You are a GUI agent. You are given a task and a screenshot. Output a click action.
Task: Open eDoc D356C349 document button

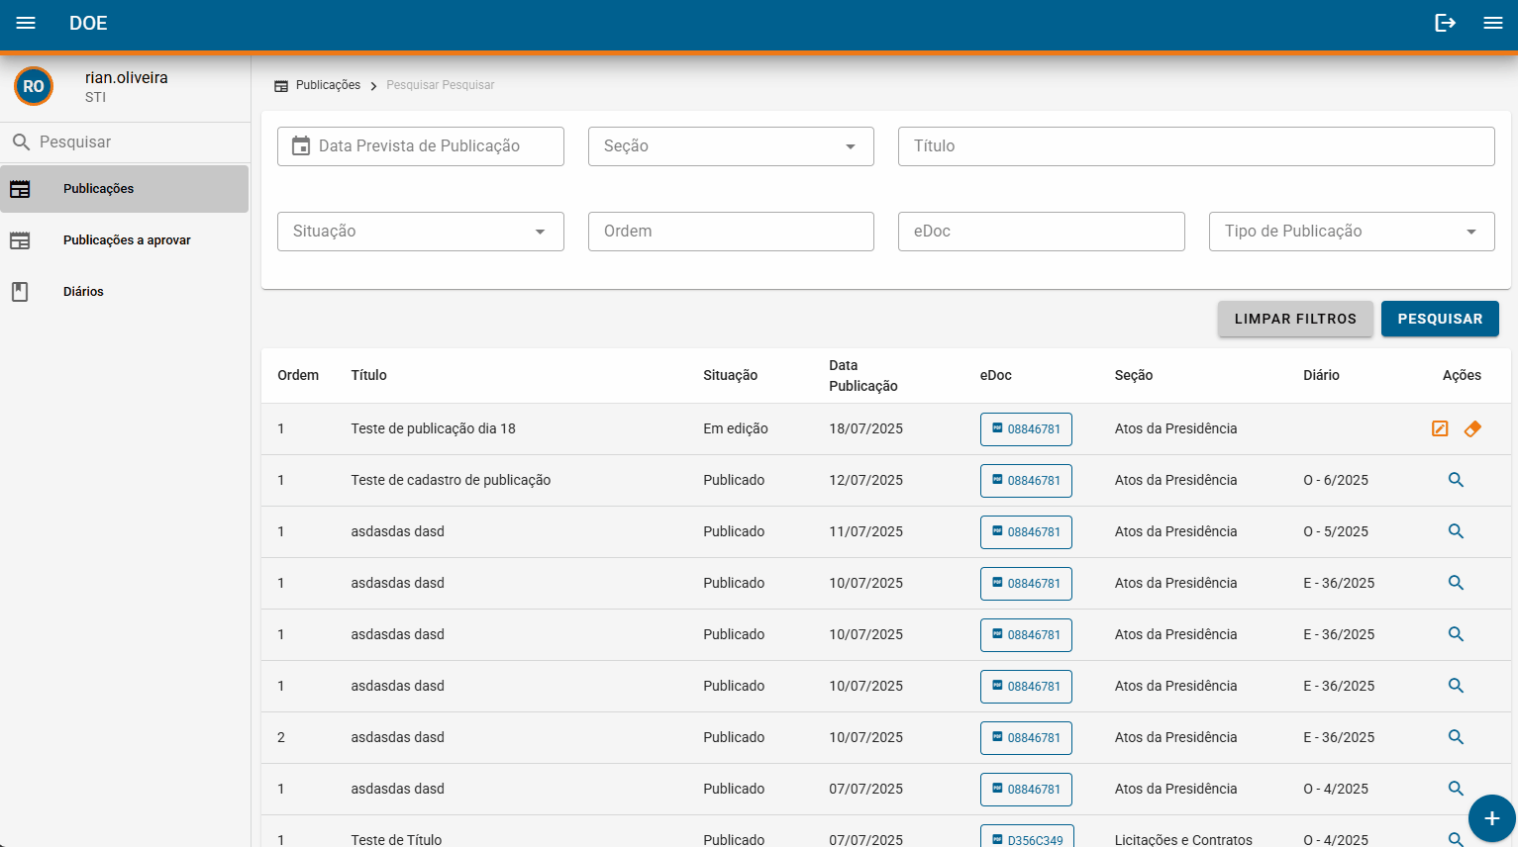tap(1027, 837)
